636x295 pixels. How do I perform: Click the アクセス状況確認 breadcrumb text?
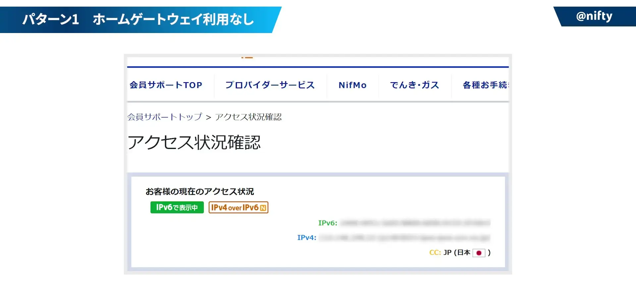pos(248,117)
